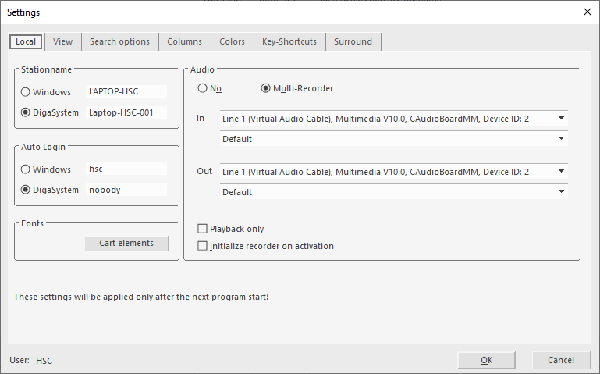Screen dimensions: 600x374
Task: Switch to the View tab
Action: click(62, 41)
